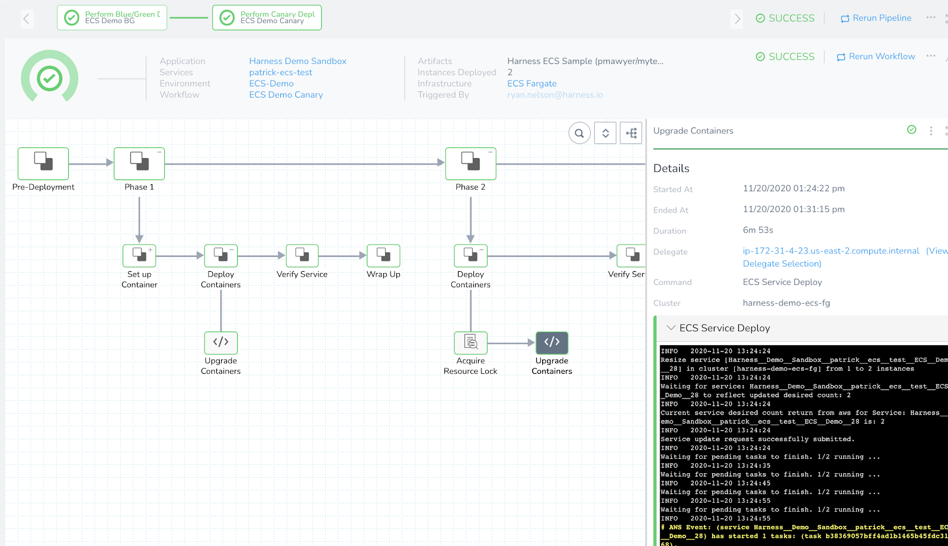Select the Set up Container step

pos(139,256)
